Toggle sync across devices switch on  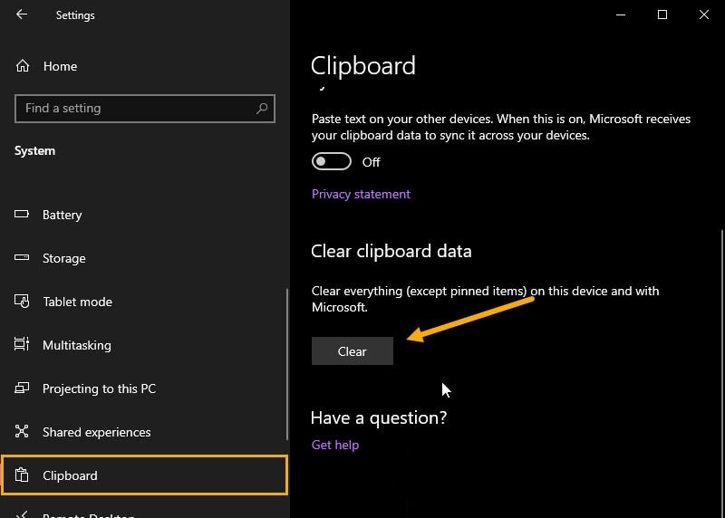pos(332,162)
